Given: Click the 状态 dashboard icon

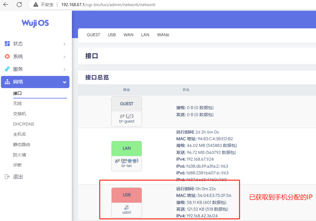Looking at the screenshot, I should click(7, 44).
